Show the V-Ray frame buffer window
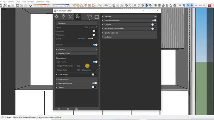The width and height of the screenshot is (214, 120). (97, 17)
